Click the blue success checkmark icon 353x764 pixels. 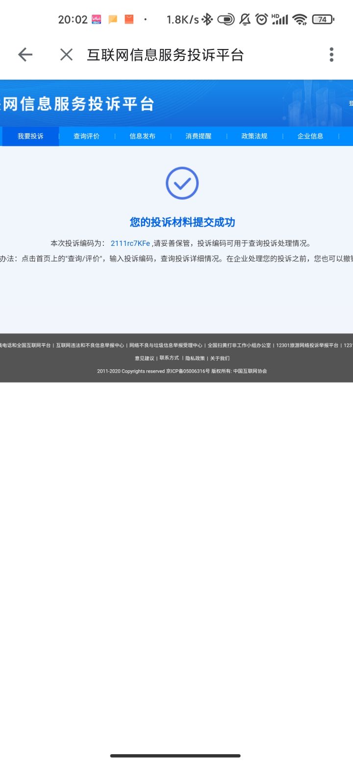point(182,183)
